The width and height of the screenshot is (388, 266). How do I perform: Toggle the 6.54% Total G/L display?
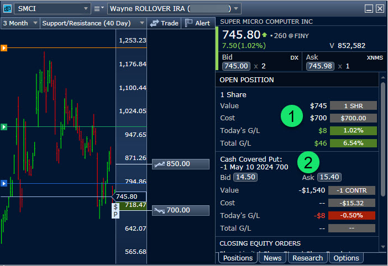(352, 143)
